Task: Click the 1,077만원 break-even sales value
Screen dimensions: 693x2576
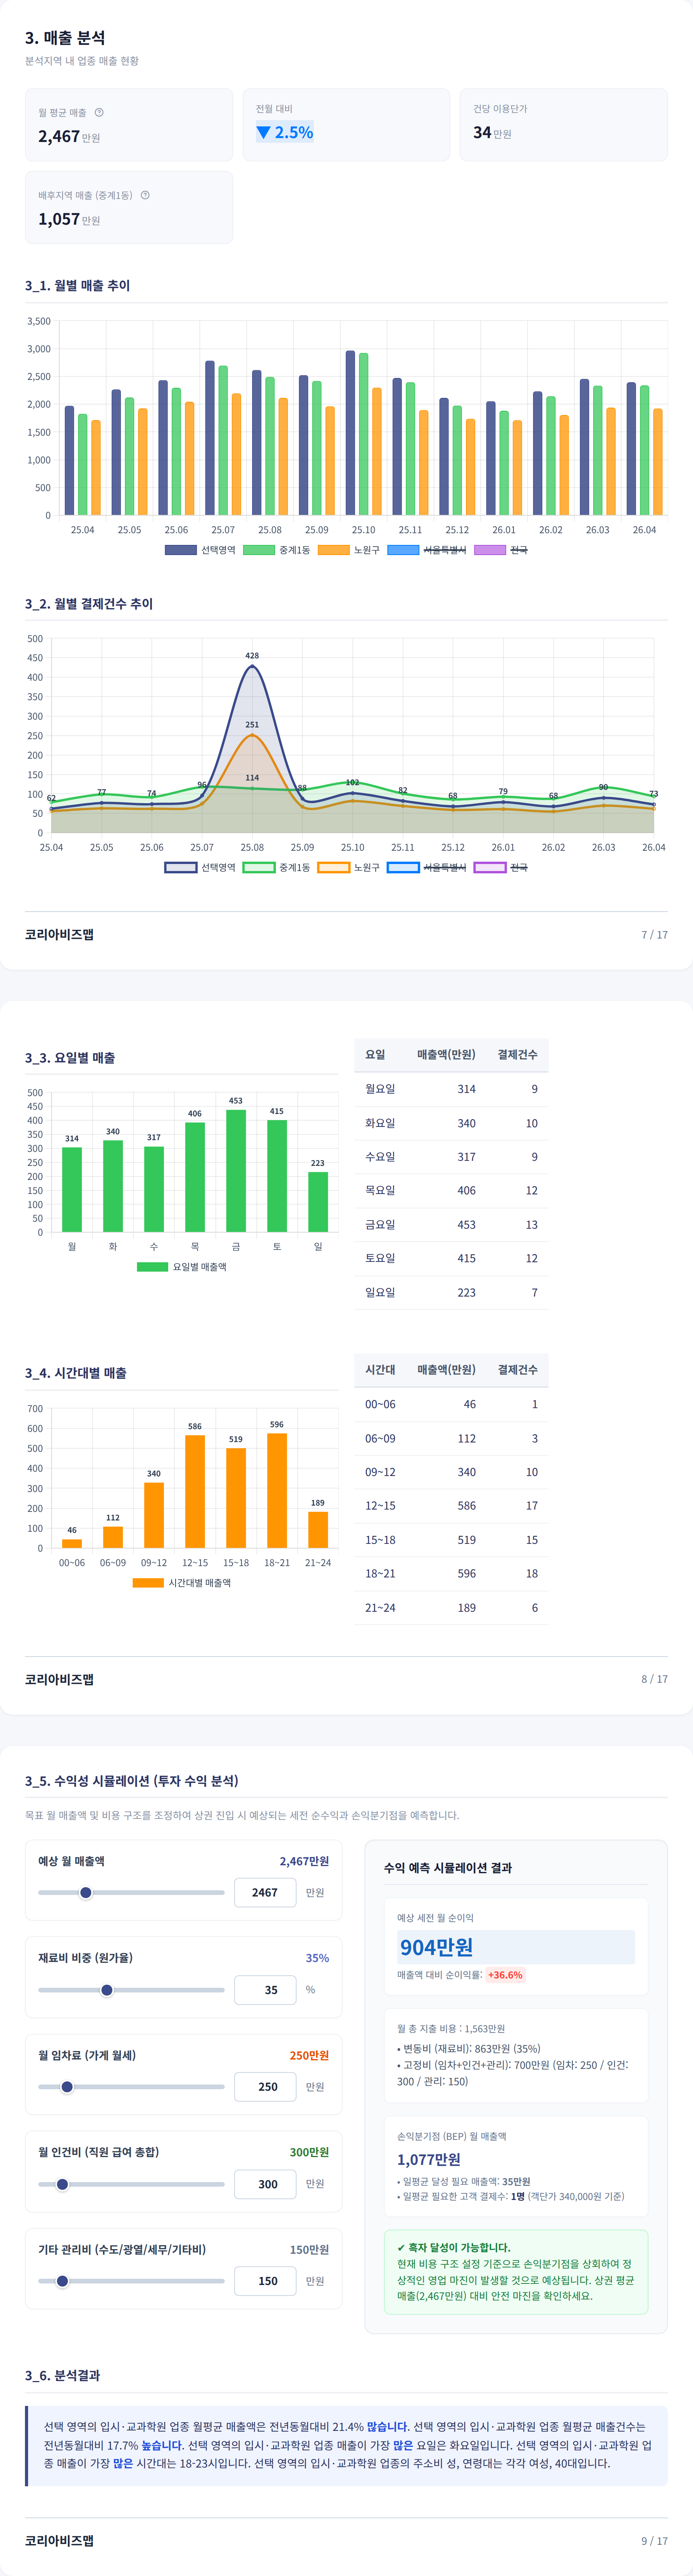Action: (429, 2159)
